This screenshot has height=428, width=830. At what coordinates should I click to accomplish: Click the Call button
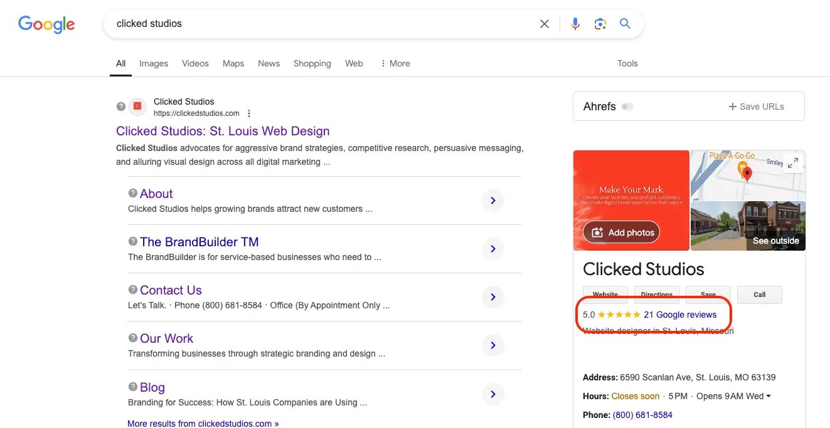pos(760,295)
